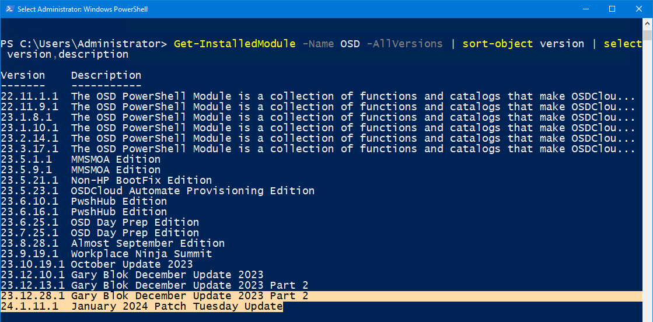Click version 23.12.13.1
653x322 pixels.
coord(33,285)
